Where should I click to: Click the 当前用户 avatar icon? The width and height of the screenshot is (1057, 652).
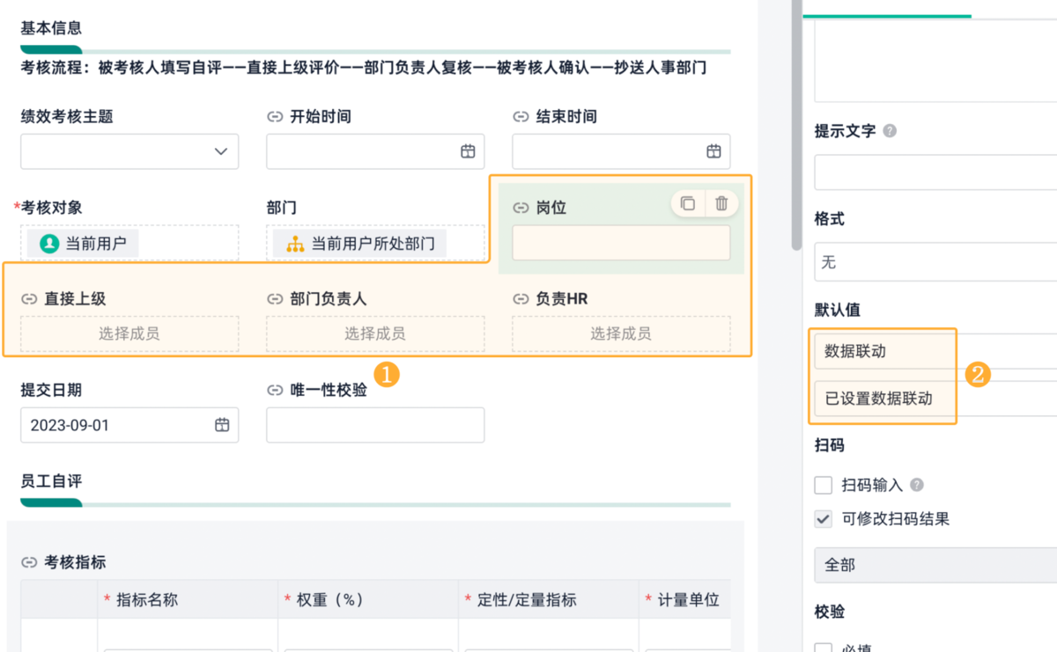[x=49, y=244]
